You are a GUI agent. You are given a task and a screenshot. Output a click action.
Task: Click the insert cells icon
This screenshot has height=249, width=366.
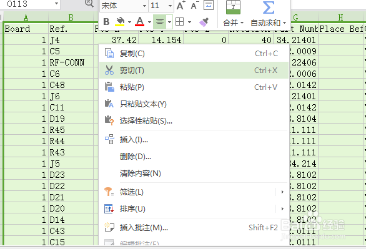pos(109,139)
